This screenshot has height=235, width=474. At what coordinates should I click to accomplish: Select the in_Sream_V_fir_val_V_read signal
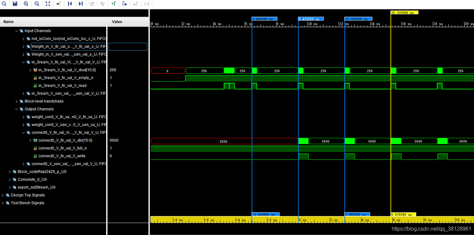pos(62,86)
